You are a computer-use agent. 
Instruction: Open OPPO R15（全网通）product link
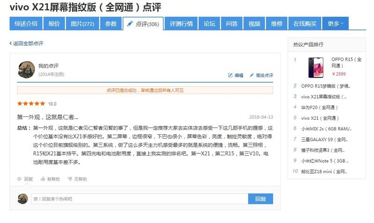346,62
